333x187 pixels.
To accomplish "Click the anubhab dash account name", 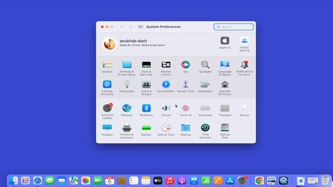I will [x=133, y=41].
